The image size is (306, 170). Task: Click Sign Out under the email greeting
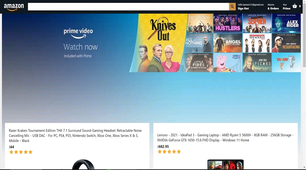243,8
